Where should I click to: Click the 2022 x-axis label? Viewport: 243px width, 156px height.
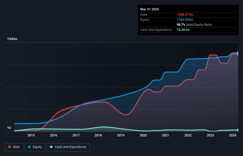point(188,135)
